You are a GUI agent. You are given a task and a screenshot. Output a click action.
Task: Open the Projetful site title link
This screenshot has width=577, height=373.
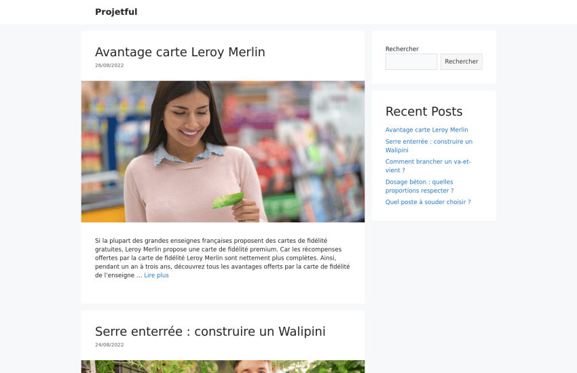click(116, 12)
